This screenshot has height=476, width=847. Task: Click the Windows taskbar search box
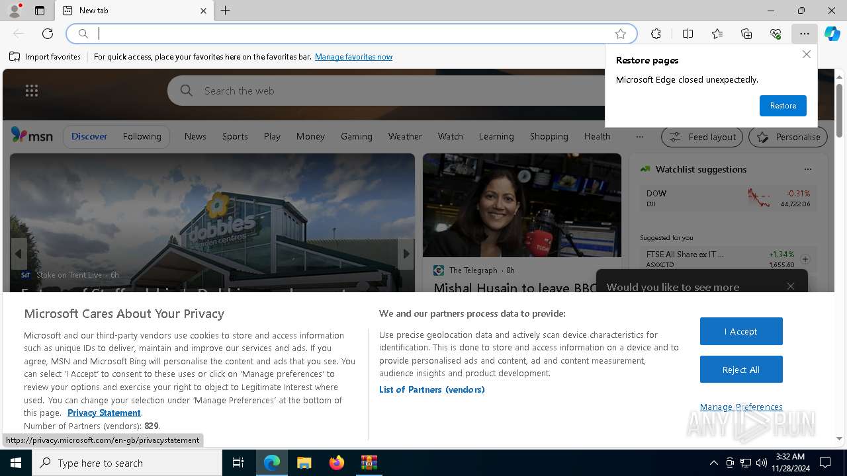127,463
